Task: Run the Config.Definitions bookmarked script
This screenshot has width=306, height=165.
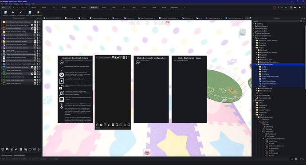Action: click(x=35, y=35)
